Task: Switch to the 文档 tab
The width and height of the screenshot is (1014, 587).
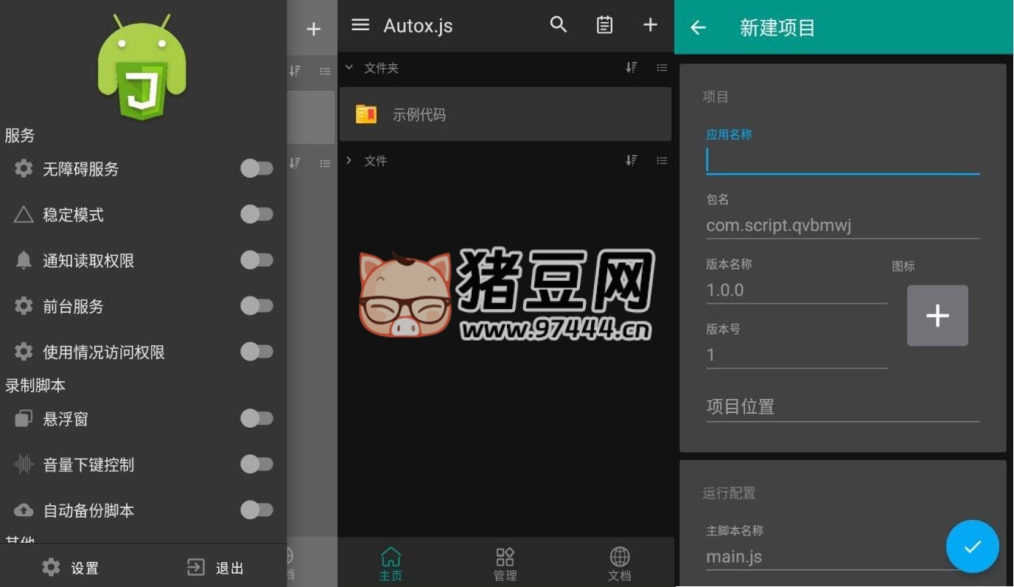Action: 620,564
